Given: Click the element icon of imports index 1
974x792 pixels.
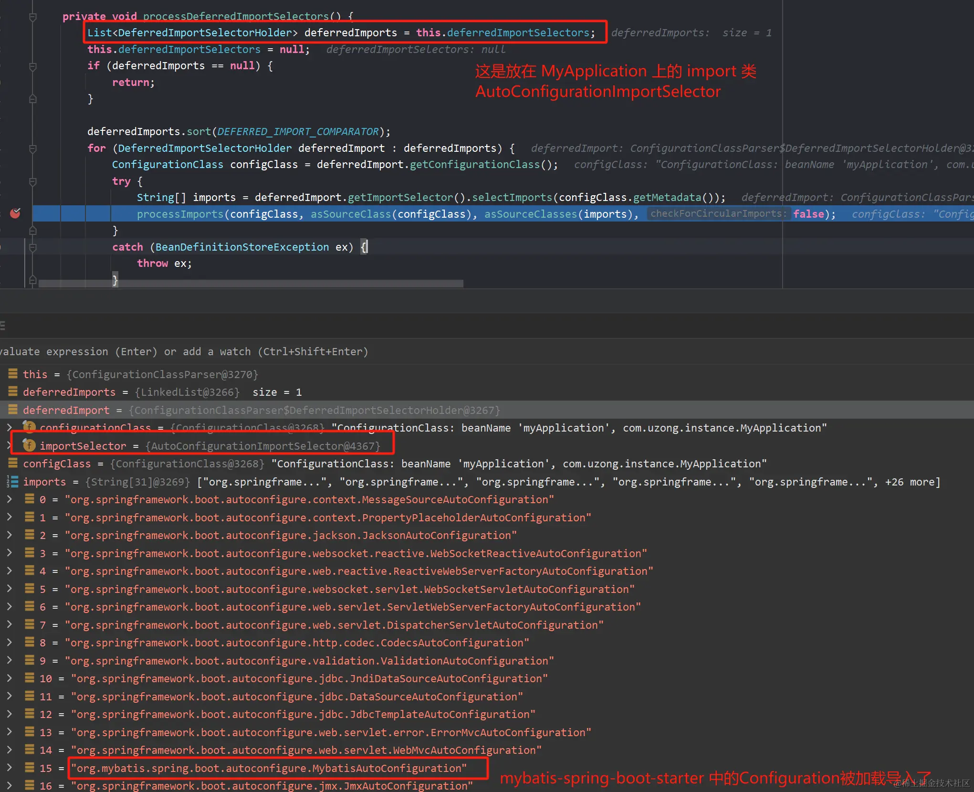Looking at the screenshot, I should [x=30, y=517].
